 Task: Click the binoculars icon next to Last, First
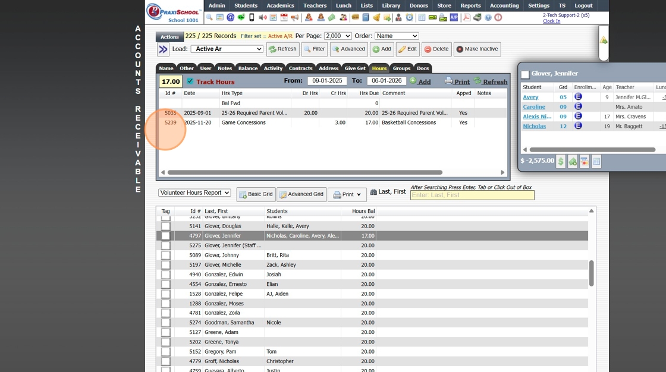click(373, 192)
